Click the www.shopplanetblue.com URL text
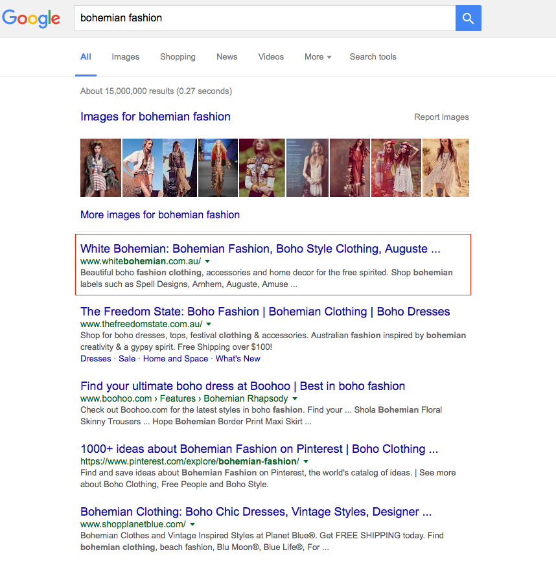The height and width of the screenshot is (561, 556). coord(133,524)
